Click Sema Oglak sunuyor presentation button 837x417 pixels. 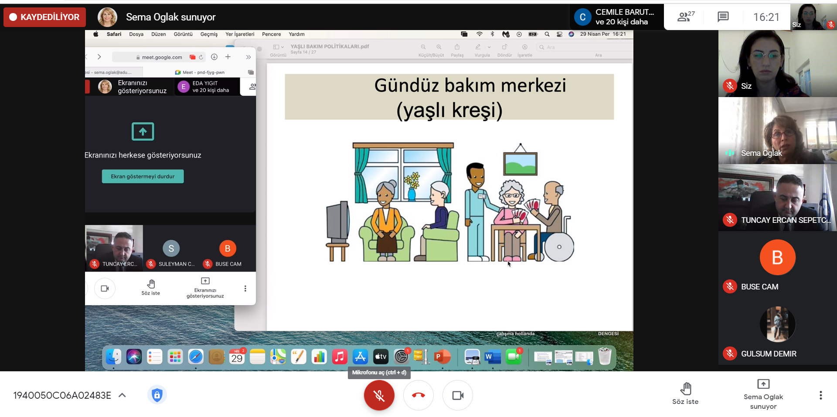[x=763, y=394]
